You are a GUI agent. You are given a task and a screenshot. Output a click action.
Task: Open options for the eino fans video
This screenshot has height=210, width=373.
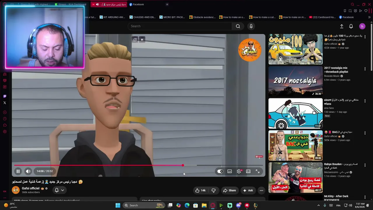pos(365,101)
